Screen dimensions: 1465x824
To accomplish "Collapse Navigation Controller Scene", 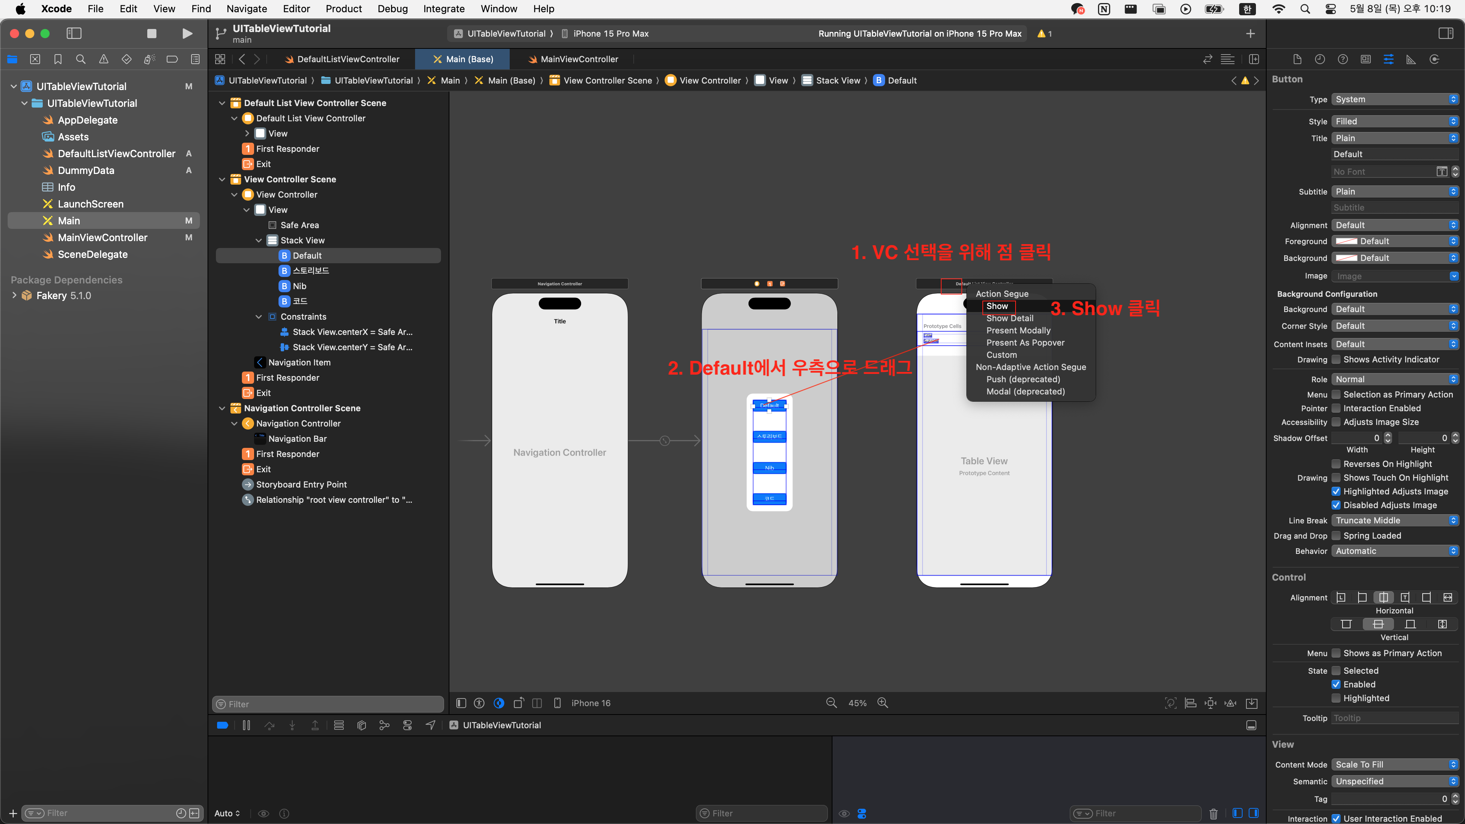I will [x=222, y=408].
